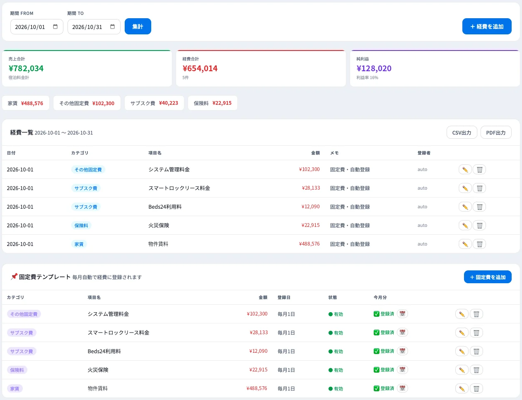Delete the システム管理料金 expense row
The image size is (522, 400).
479,169
